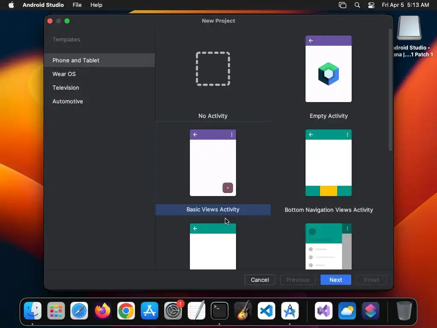Image resolution: width=437 pixels, height=328 pixels.
Task: Click the Basic Views Activity label
Action: coord(213,209)
